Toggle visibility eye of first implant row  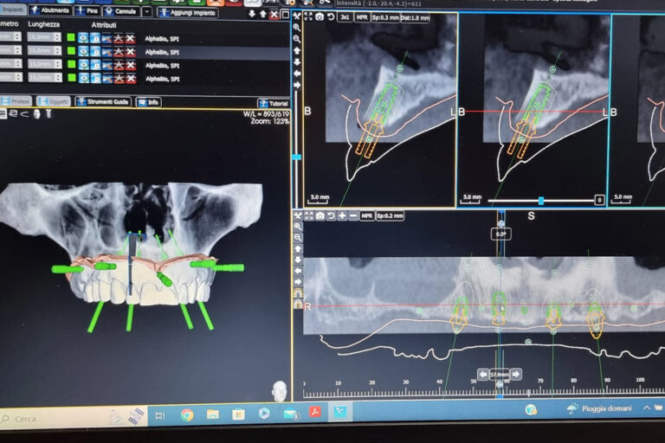point(83,38)
